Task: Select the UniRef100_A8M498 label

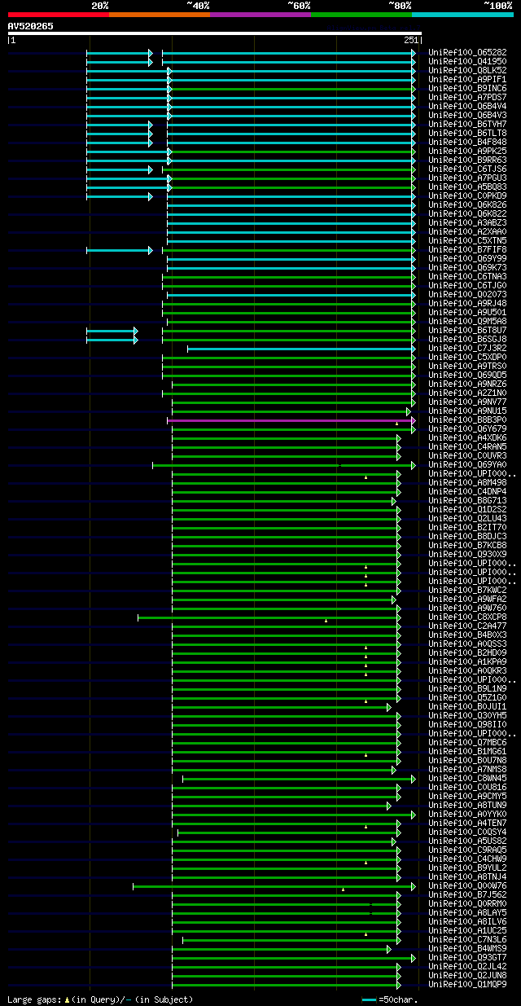Action: click(467, 482)
